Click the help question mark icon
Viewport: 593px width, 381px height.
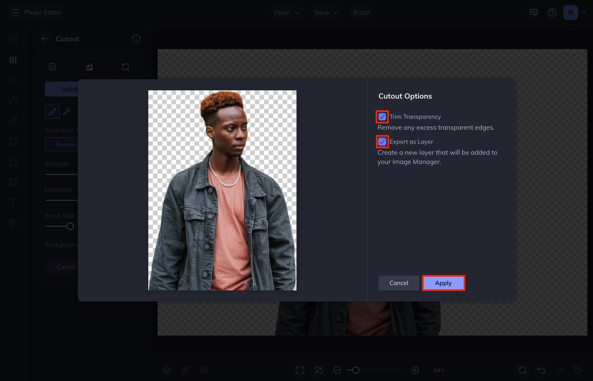click(x=552, y=13)
